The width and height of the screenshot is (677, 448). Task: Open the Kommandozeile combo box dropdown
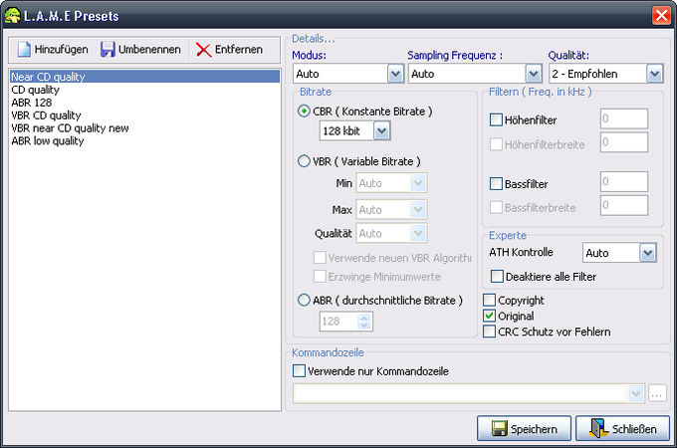(x=635, y=393)
